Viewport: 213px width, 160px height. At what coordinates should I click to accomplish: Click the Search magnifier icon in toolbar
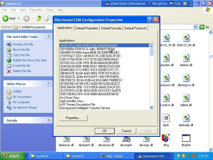pos(48,18)
